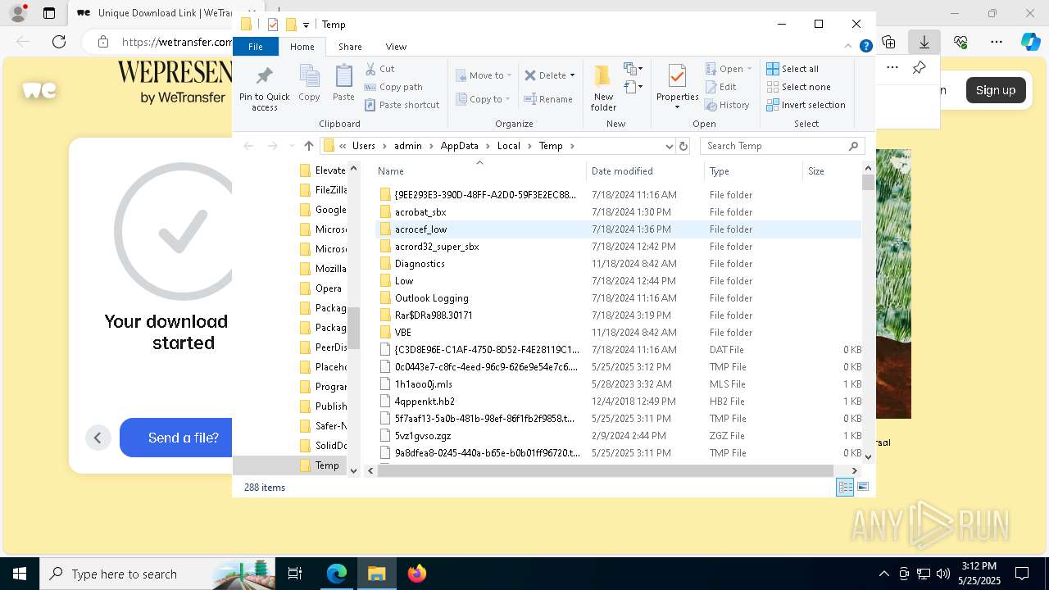Click the Search Temp magnifier icon
Viewport: 1049px width, 590px height.
click(853, 146)
